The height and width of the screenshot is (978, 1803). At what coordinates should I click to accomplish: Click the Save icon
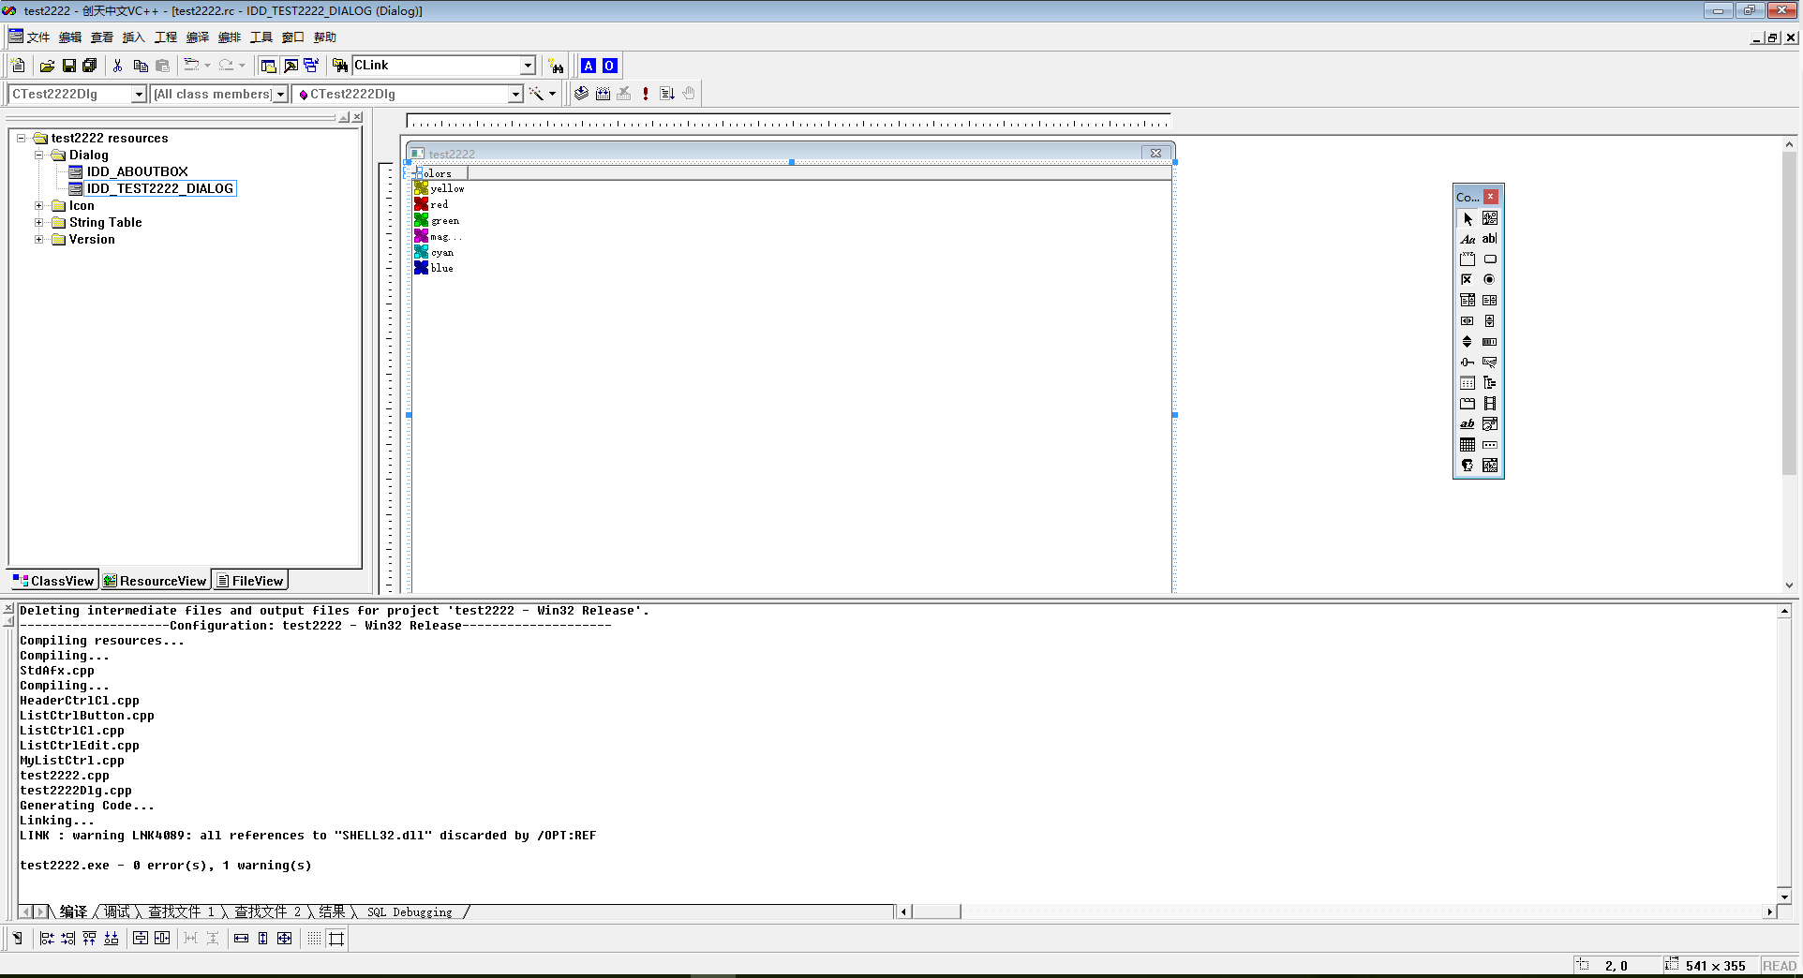coord(68,66)
